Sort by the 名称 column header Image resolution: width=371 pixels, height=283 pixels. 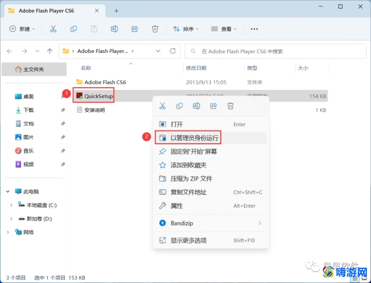(86, 68)
